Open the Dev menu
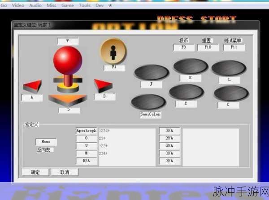 (x=100, y=5)
